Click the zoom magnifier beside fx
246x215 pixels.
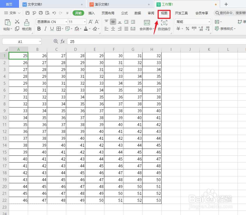point(56,41)
